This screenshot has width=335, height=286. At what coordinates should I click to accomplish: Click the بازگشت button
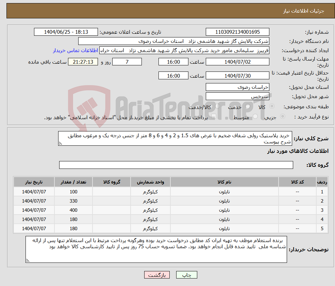point(157,275)
